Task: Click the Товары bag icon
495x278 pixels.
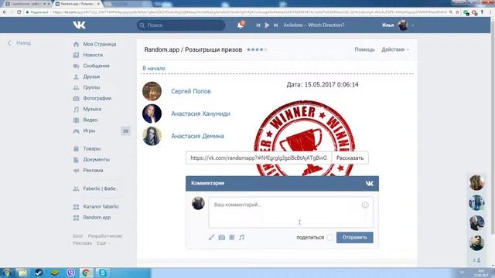Action: click(76, 149)
